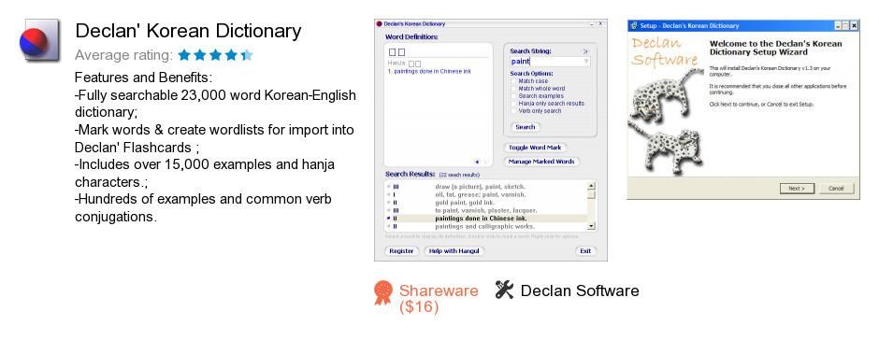Click the Search button in dictionary window
This screenshot has height=340, width=879.
[x=526, y=127]
